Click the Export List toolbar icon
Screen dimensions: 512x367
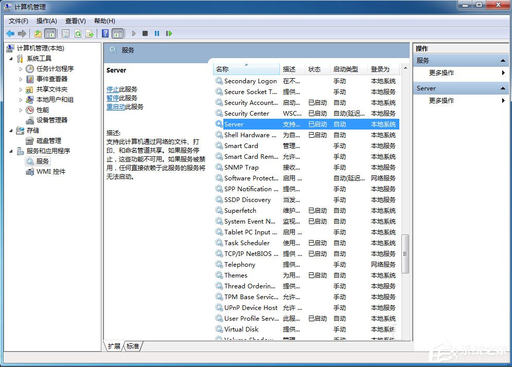89,33
